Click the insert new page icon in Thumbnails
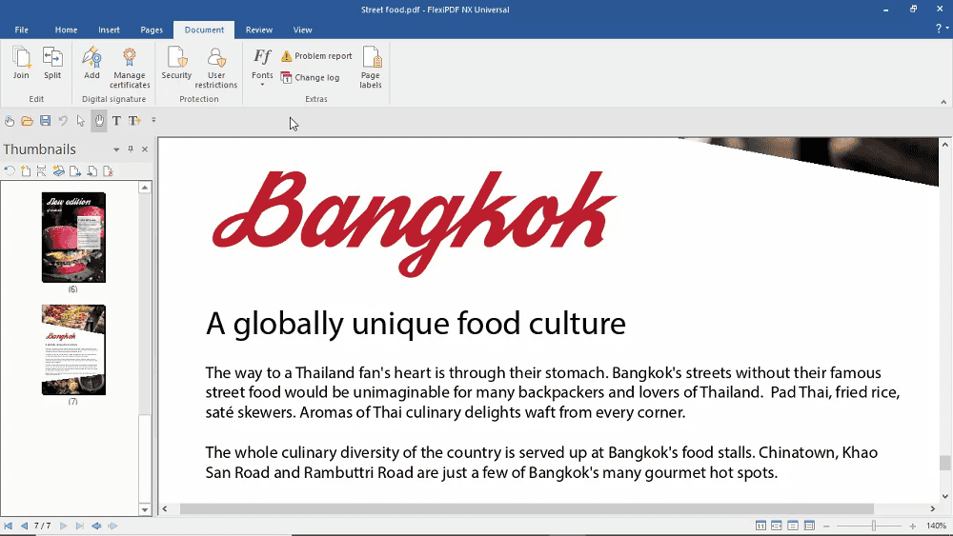The height and width of the screenshot is (536, 953). 26,171
